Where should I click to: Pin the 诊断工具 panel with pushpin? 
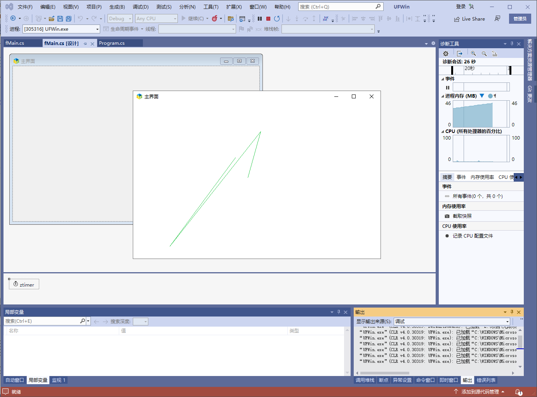point(512,44)
